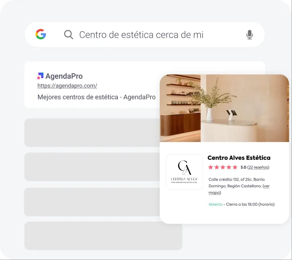Open Mejores centros de estética result title
The image size is (292, 260).
[x=97, y=97]
